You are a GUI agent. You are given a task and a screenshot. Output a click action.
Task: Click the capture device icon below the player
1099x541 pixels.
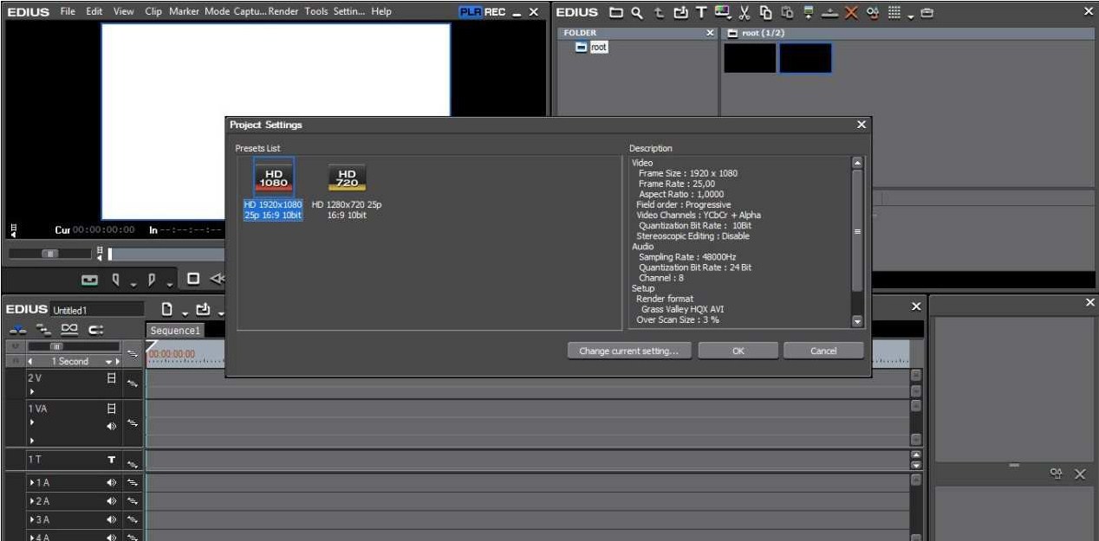tap(89, 280)
